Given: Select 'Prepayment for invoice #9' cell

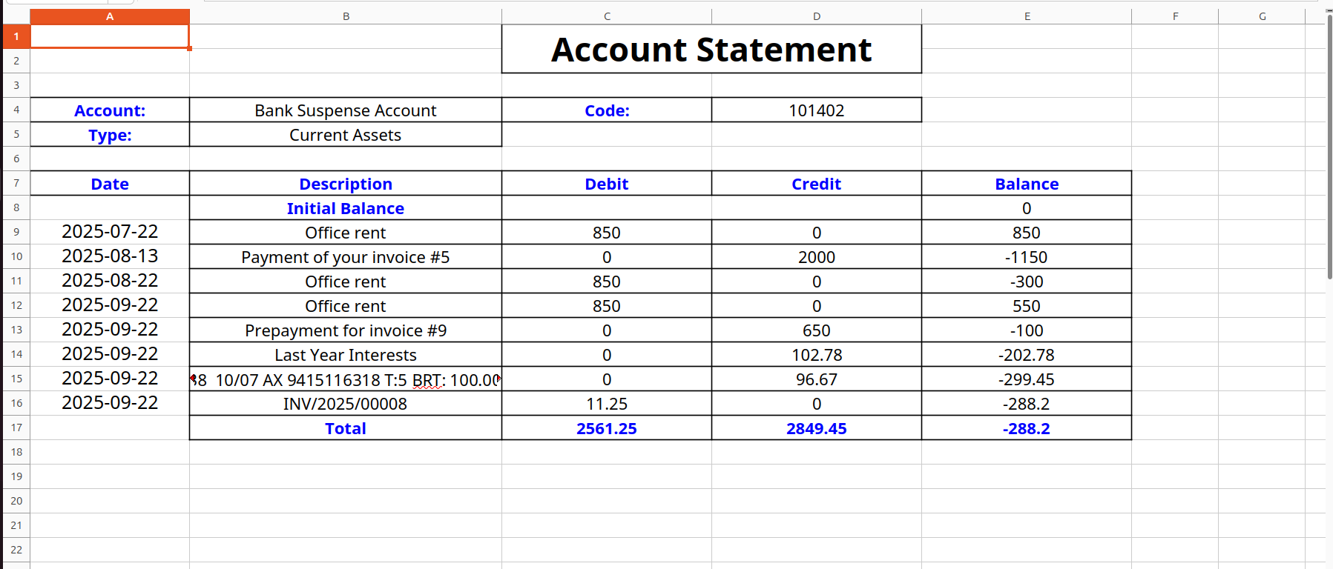Looking at the screenshot, I should (346, 330).
